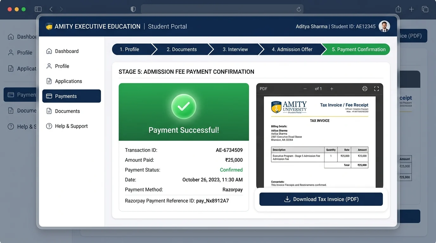Image resolution: width=436 pixels, height=243 pixels.
Task: Click the ₹25,000 amount paid value
Action: click(x=234, y=160)
